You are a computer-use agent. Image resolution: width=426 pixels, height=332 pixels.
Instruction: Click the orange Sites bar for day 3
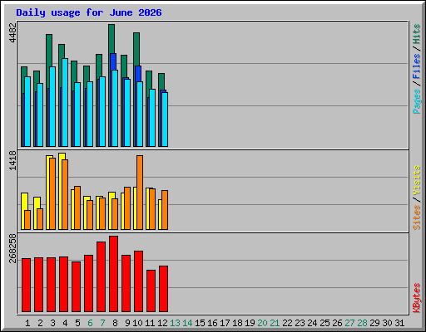tap(52, 193)
